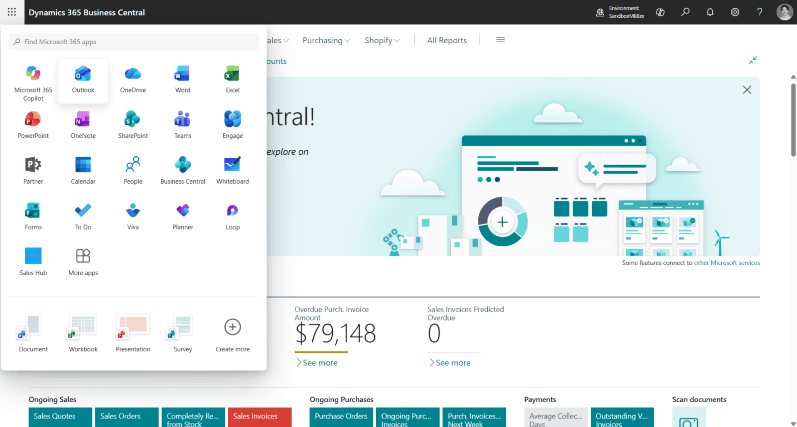Open OneNote app
The width and height of the screenshot is (797, 427).
83,125
